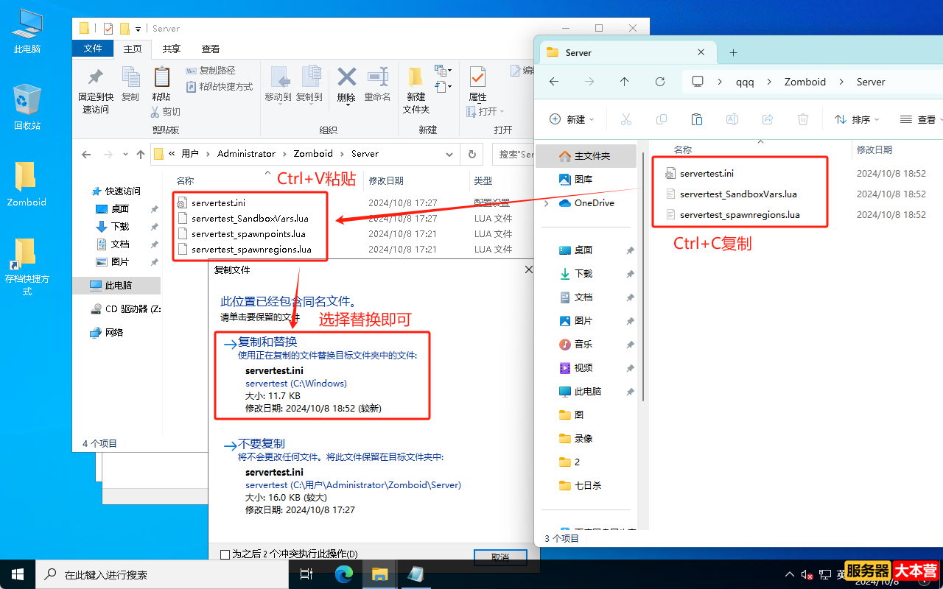Open the New dropdown in toolbar
This screenshot has width=943, height=589.
(x=572, y=119)
